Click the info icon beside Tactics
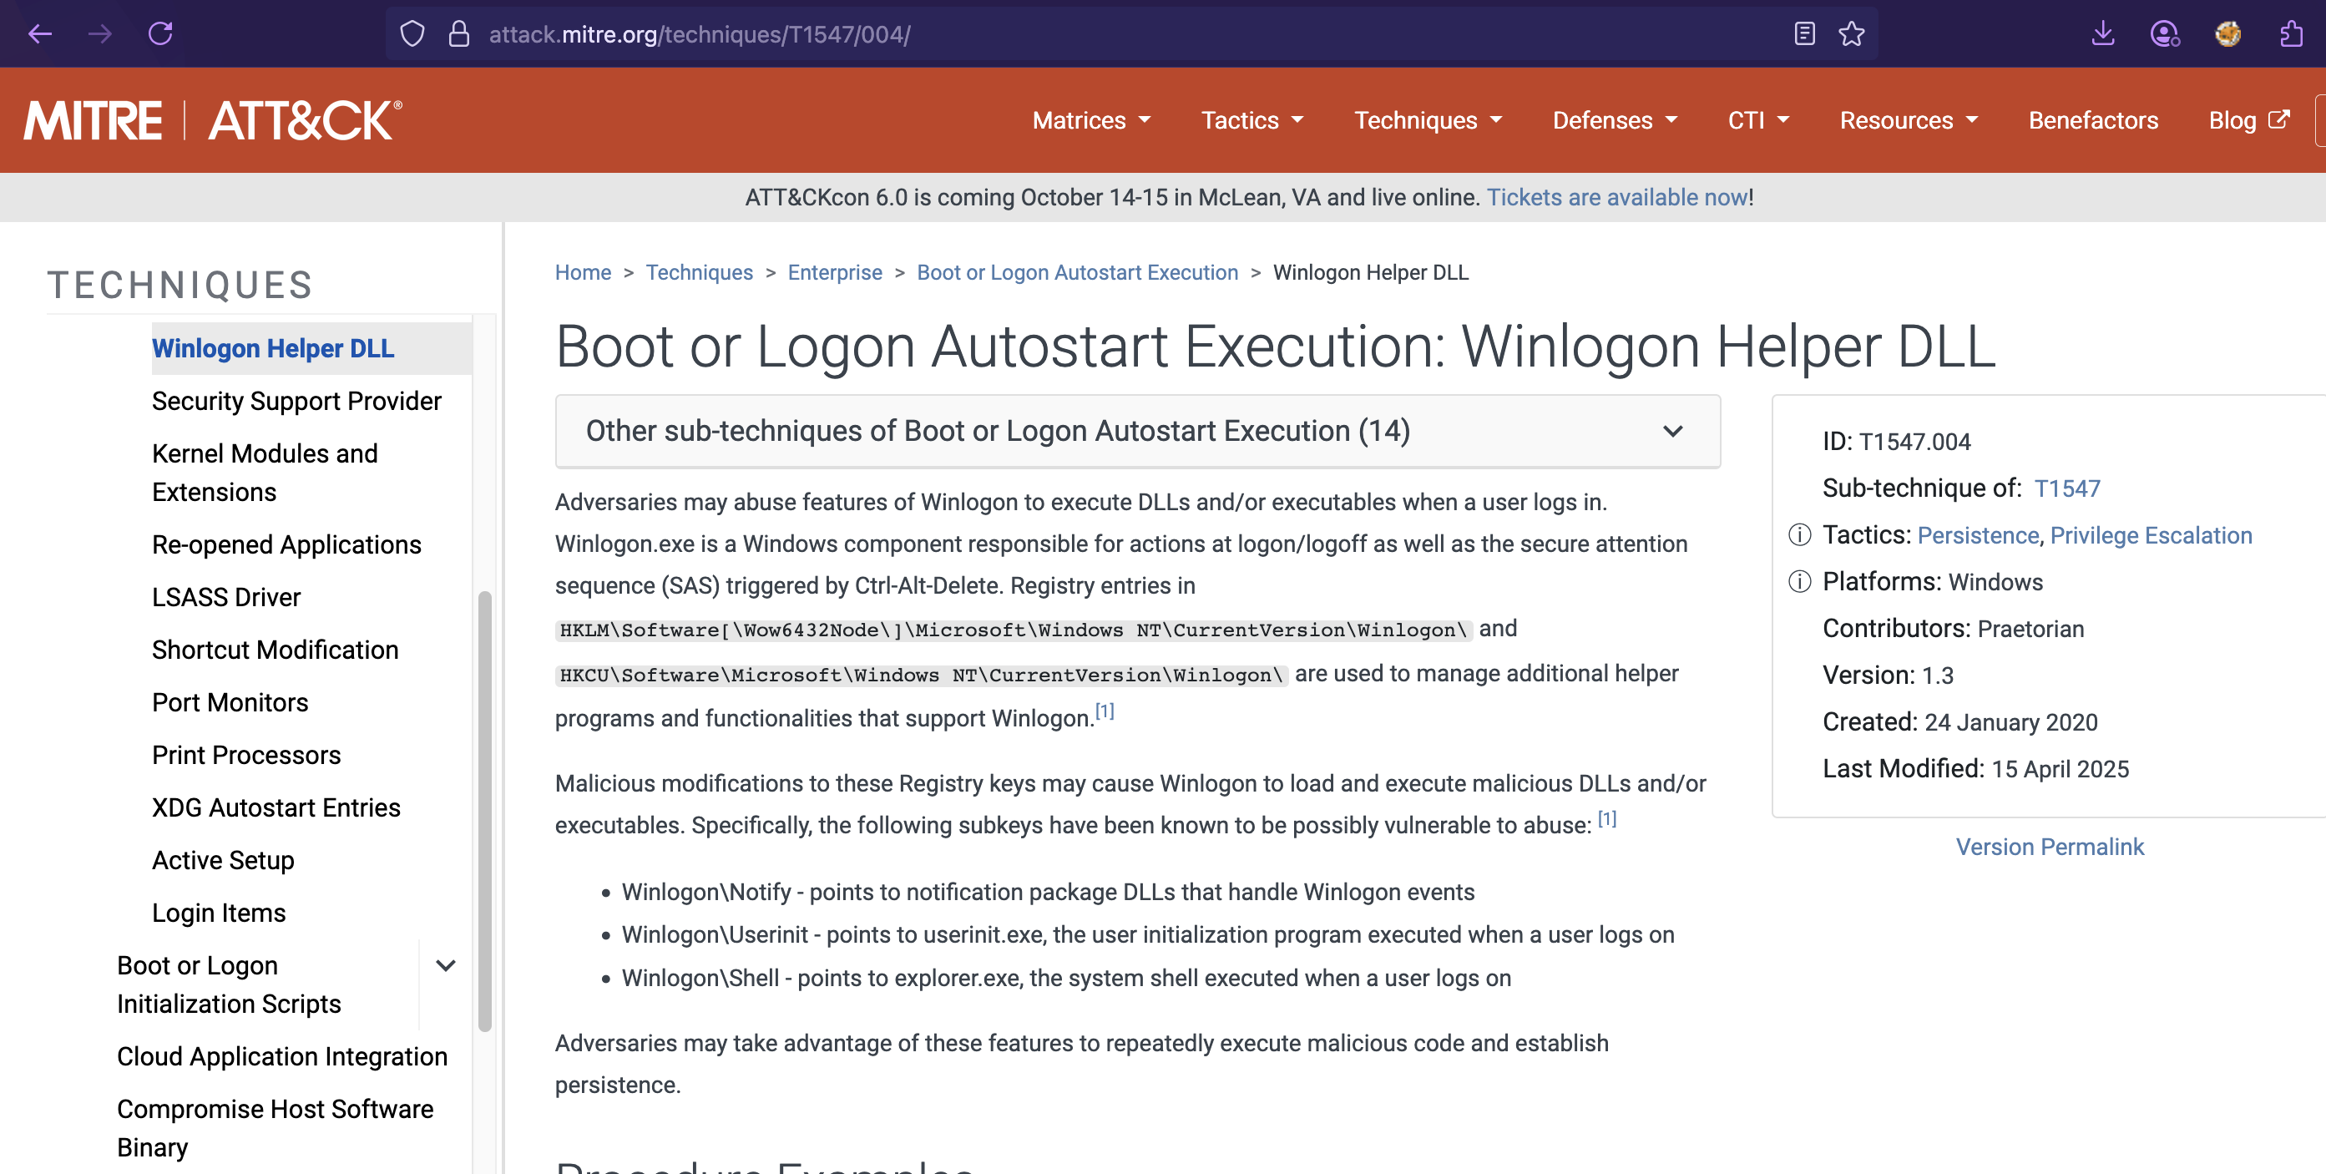 [1799, 535]
